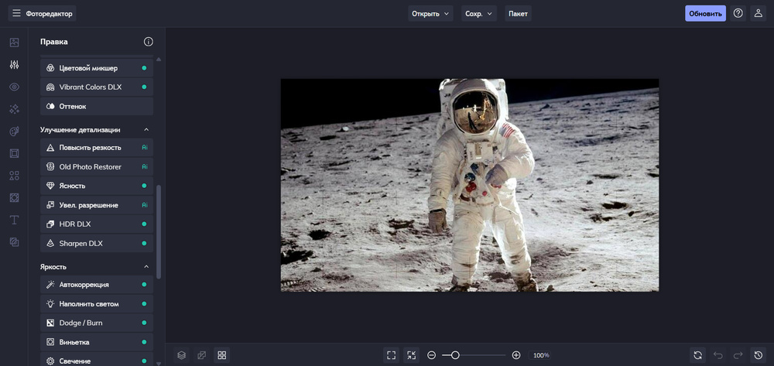Click the Пакет button
This screenshot has height=366, width=774.
tap(518, 13)
